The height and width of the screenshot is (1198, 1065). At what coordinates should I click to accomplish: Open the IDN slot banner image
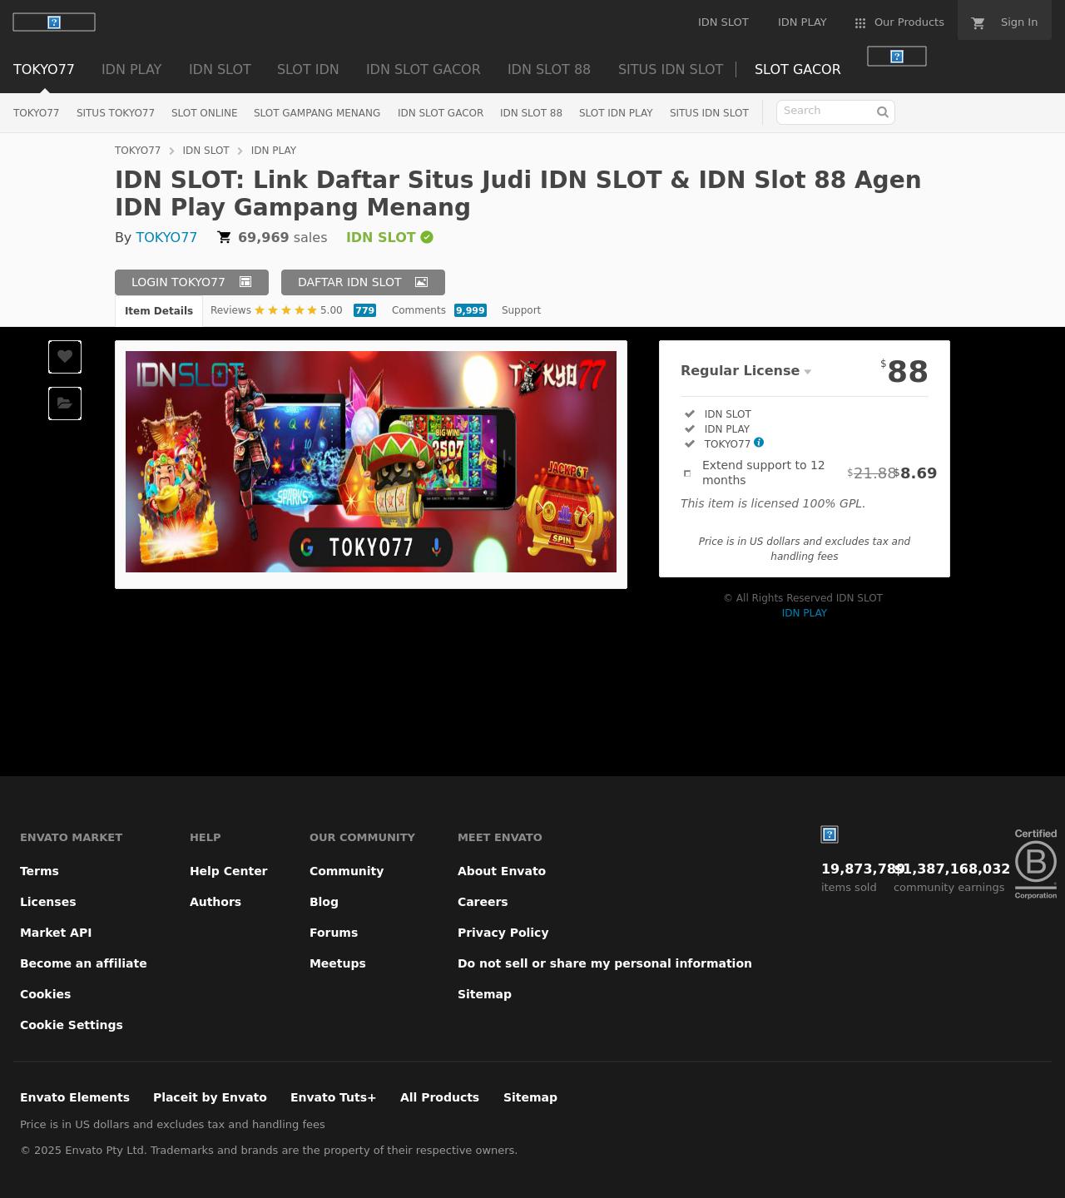pyautogui.click(x=371, y=462)
